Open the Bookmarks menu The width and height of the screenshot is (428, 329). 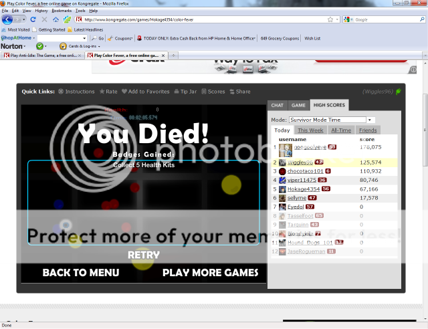click(62, 11)
